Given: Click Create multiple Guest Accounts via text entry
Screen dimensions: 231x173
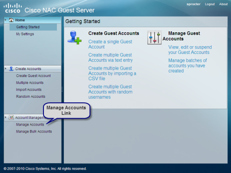Looking at the screenshot, I should tap(110, 58).
